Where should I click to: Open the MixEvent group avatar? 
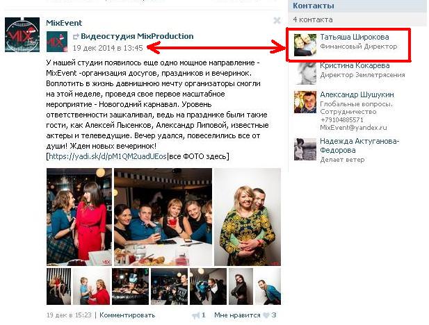(x=22, y=35)
